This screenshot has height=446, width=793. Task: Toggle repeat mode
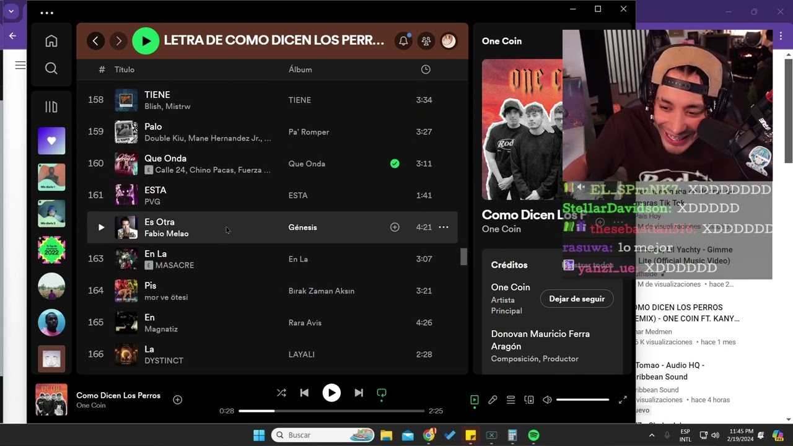(x=382, y=393)
